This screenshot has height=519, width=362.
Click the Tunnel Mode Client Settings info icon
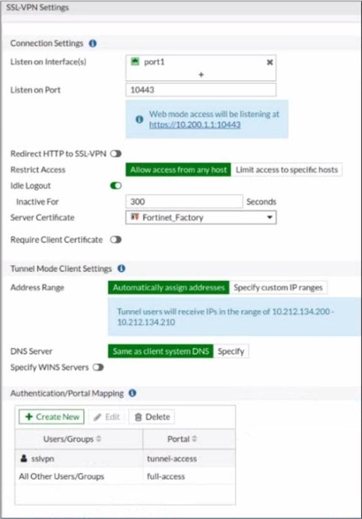coord(121,269)
